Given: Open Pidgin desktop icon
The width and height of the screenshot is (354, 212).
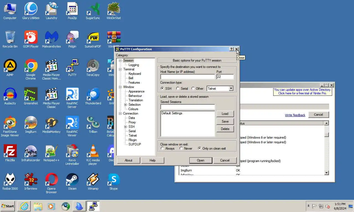Looking at the screenshot, I should pyautogui.click(x=72, y=39).
